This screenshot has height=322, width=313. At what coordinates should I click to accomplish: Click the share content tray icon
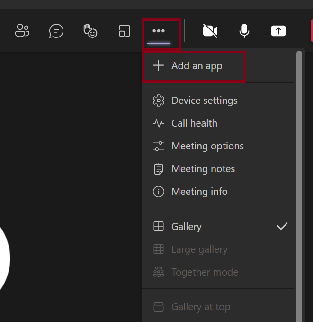tap(278, 31)
